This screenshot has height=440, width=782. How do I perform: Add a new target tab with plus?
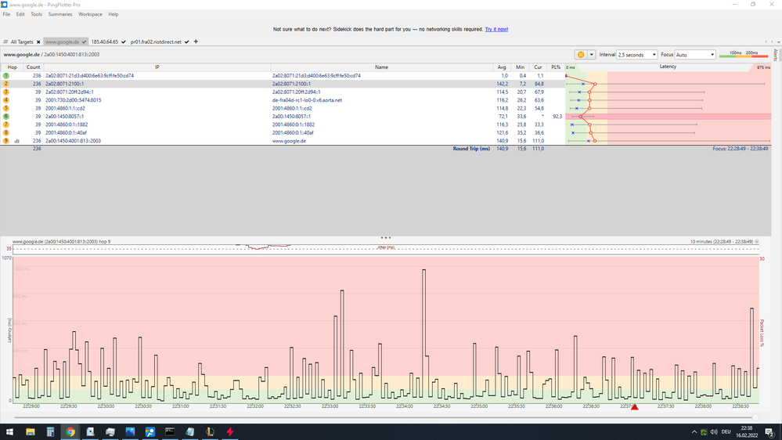click(x=196, y=41)
